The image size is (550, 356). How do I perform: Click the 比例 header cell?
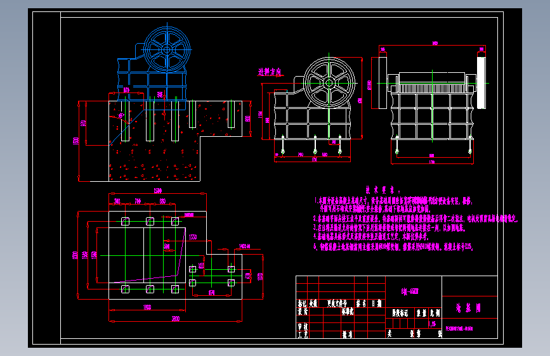click(x=435, y=313)
